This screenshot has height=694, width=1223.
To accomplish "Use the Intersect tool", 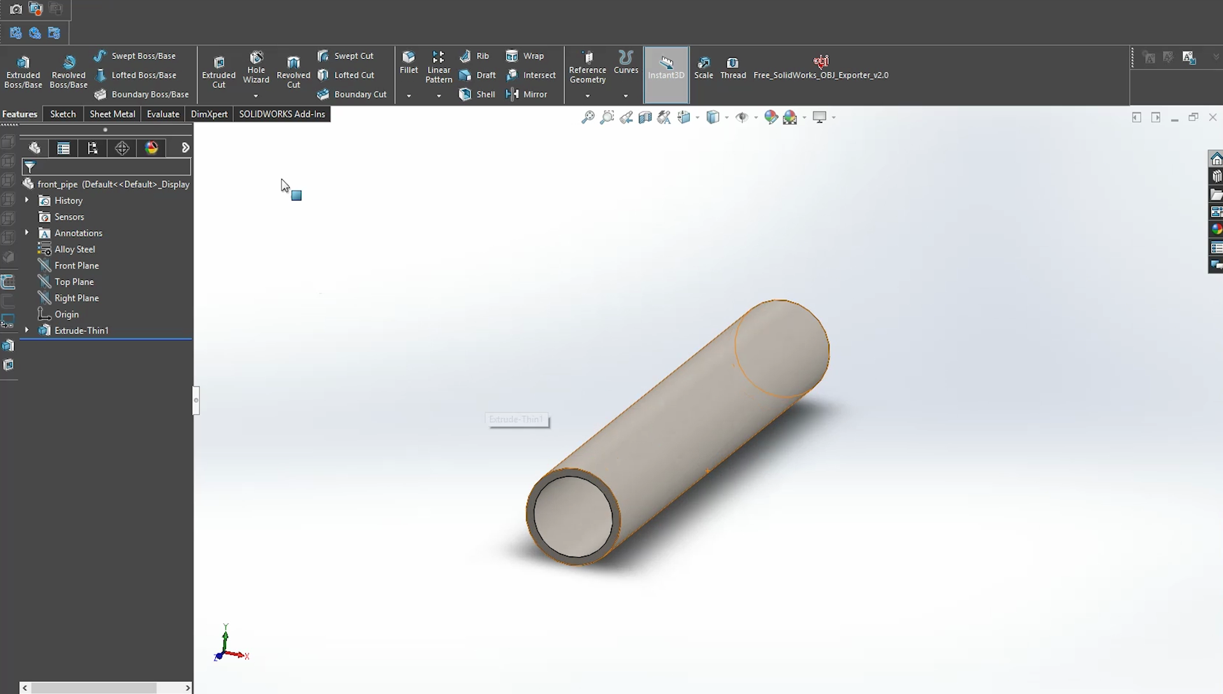I will tap(531, 75).
